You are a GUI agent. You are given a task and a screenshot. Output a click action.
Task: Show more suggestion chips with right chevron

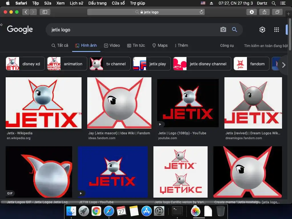[284, 65]
